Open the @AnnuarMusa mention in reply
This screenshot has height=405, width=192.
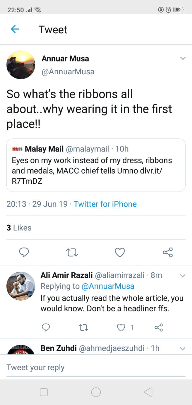(108, 286)
